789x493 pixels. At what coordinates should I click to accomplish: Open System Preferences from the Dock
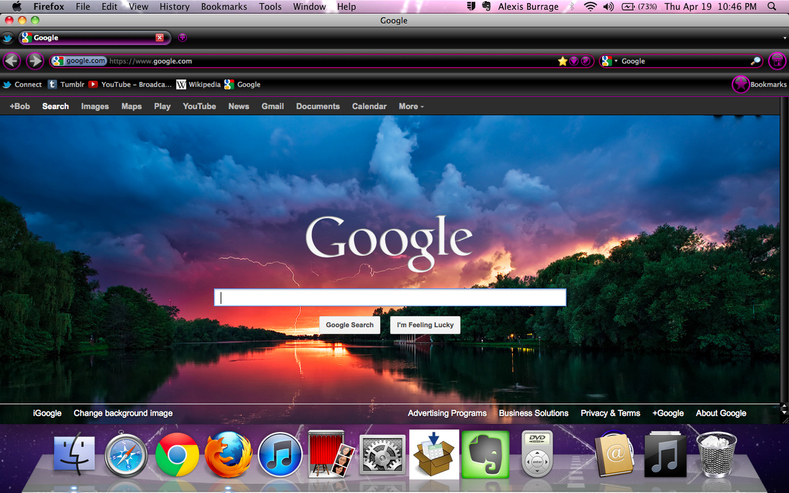point(382,455)
